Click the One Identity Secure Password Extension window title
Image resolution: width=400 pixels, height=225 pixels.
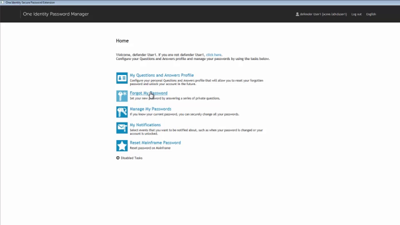[30, 2]
